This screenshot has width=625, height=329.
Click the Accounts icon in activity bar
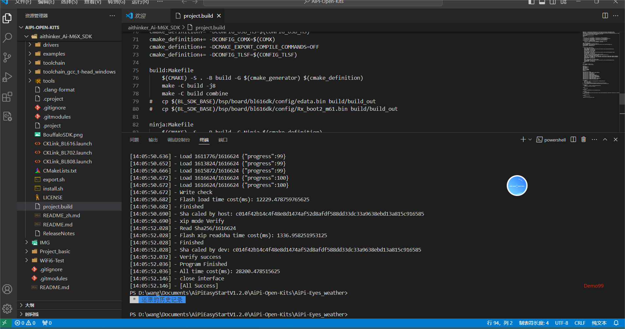tap(7, 289)
